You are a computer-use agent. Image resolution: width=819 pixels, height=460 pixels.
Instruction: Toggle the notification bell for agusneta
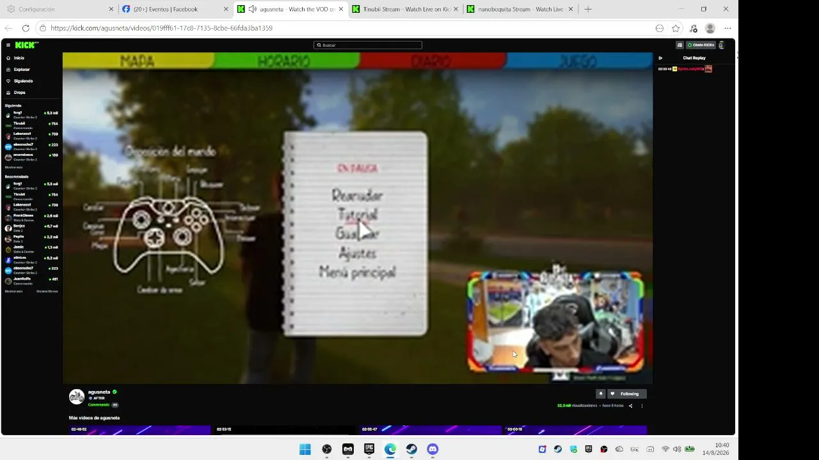(x=600, y=394)
